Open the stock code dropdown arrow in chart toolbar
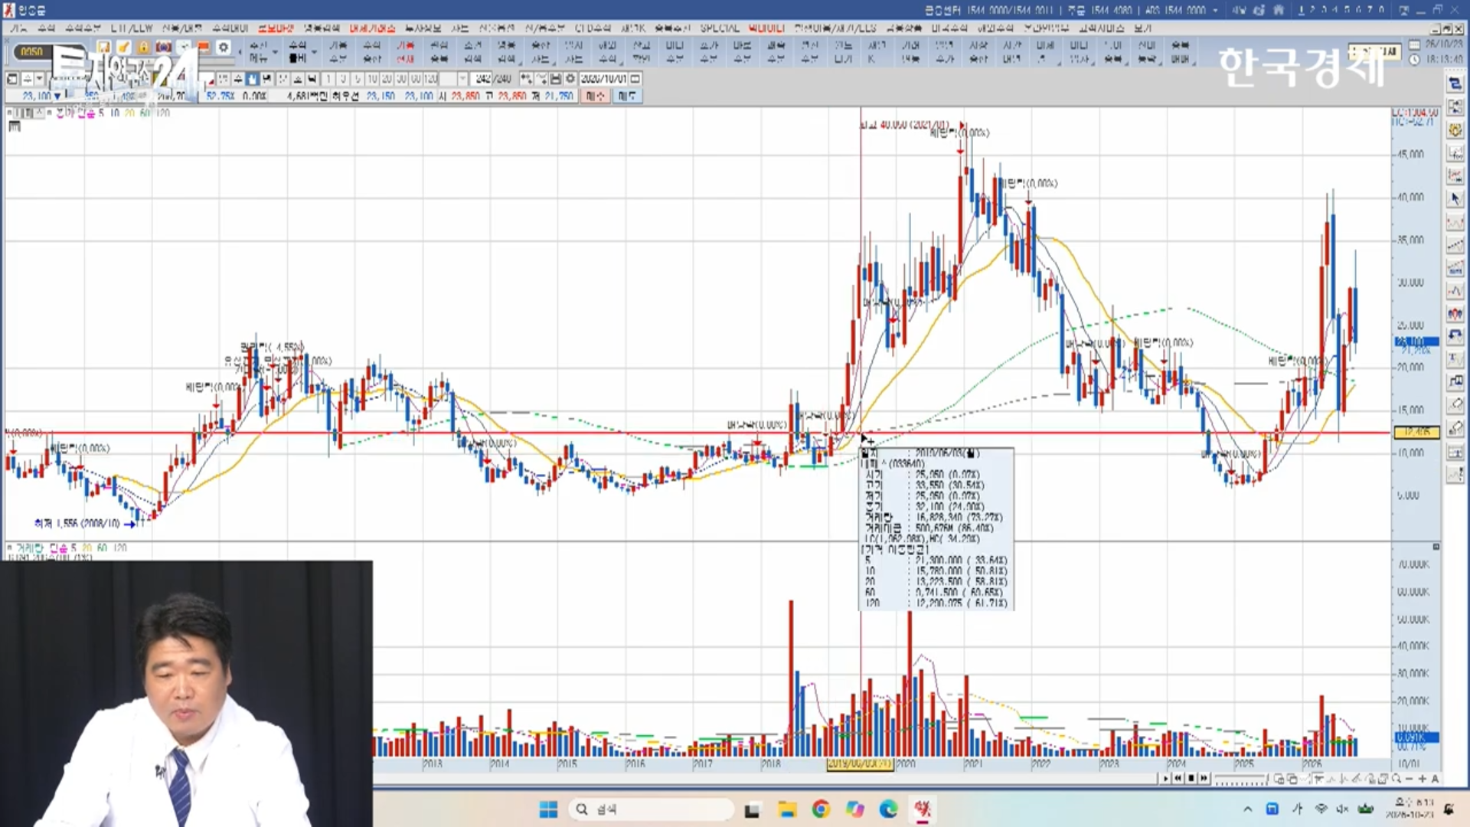This screenshot has width=1470, height=827. coord(39,78)
